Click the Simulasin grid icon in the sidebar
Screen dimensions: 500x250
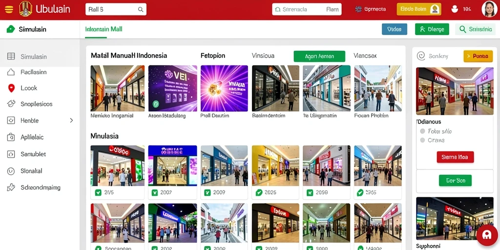pos(11,57)
